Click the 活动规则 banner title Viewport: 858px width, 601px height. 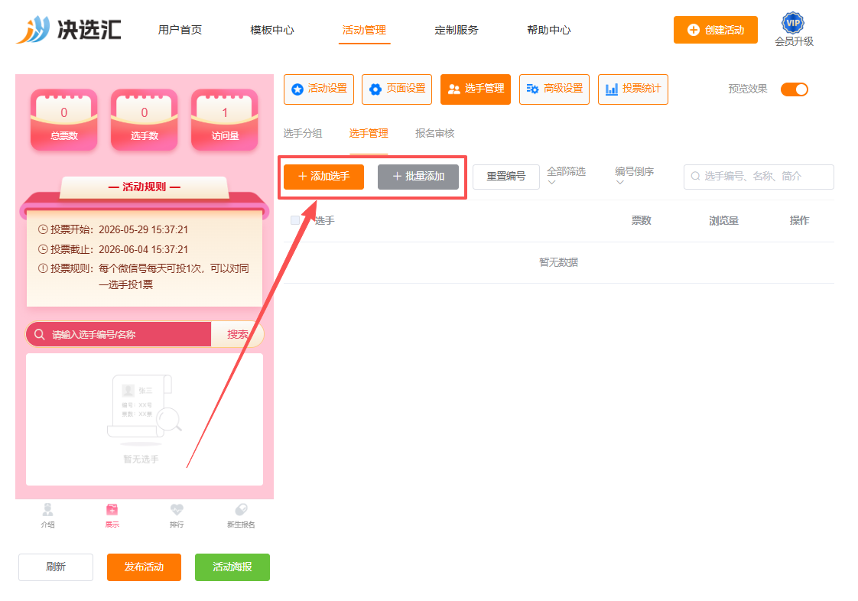tap(145, 187)
